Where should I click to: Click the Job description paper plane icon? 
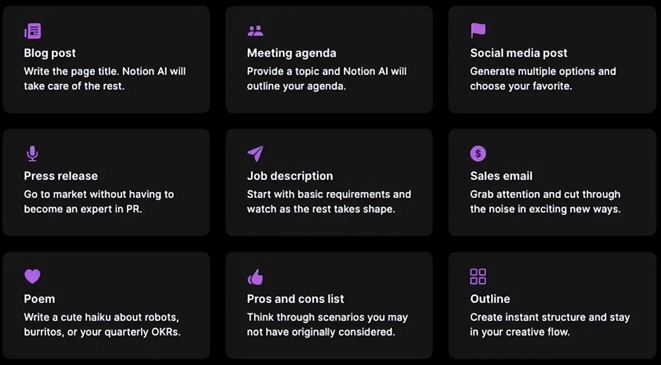coord(255,153)
